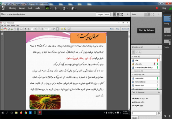Open the Comment pane in Adobe Reader
172x119 pixels.
[125, 29]
